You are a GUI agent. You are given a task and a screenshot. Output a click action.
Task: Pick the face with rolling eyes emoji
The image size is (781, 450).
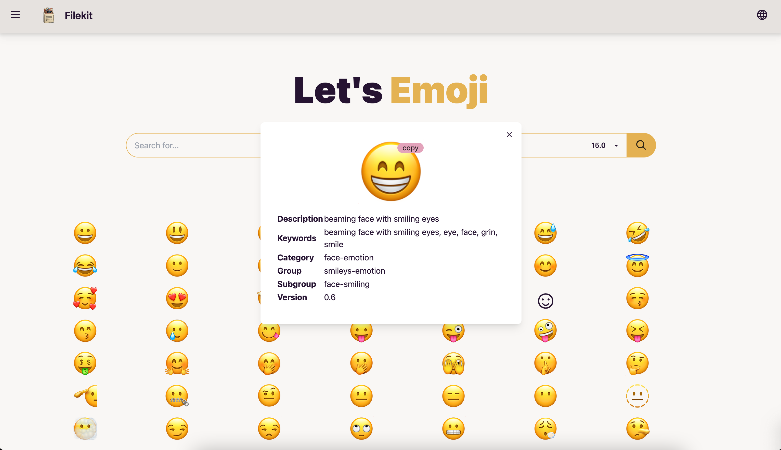[x=361, y=428]
